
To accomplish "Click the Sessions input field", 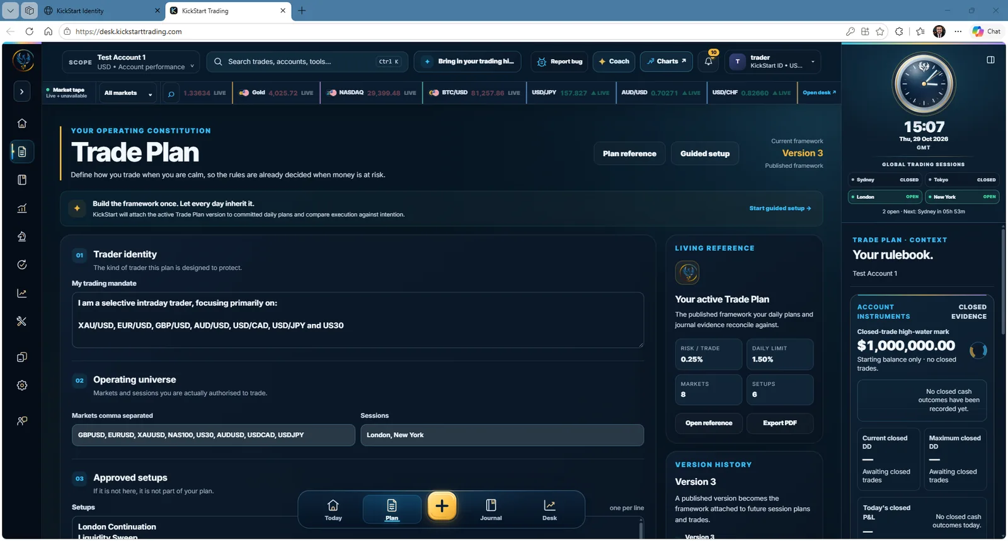I will (502, 435).
